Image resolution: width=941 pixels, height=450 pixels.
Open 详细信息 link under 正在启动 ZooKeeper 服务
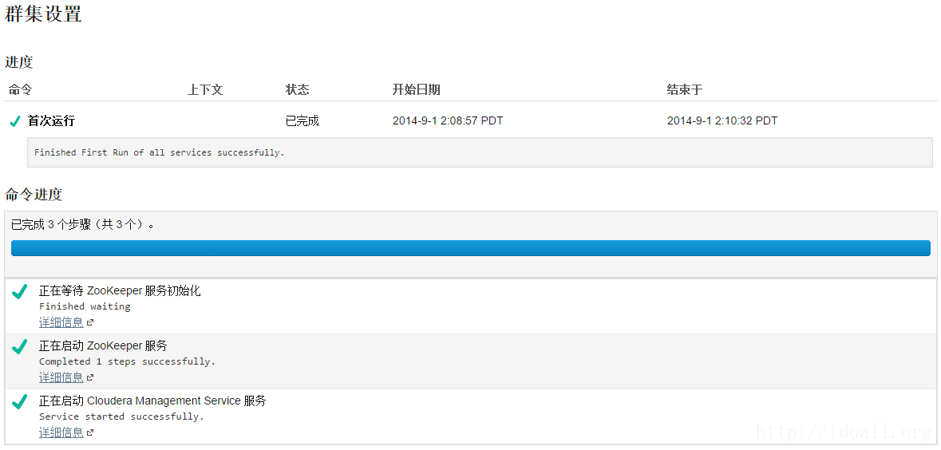tap(61, 377)
